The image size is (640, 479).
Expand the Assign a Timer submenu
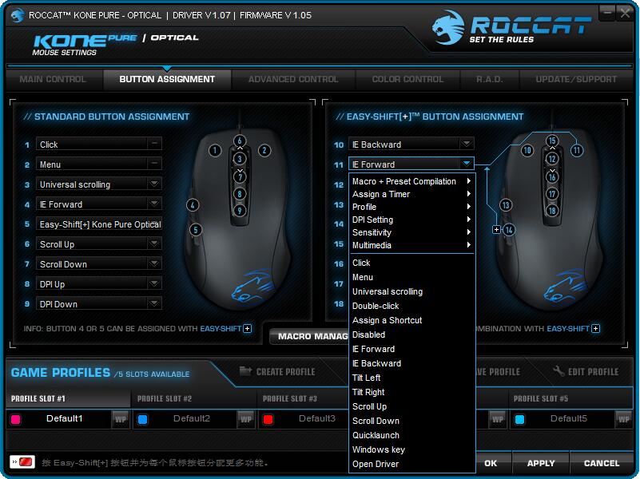(411, 194)
